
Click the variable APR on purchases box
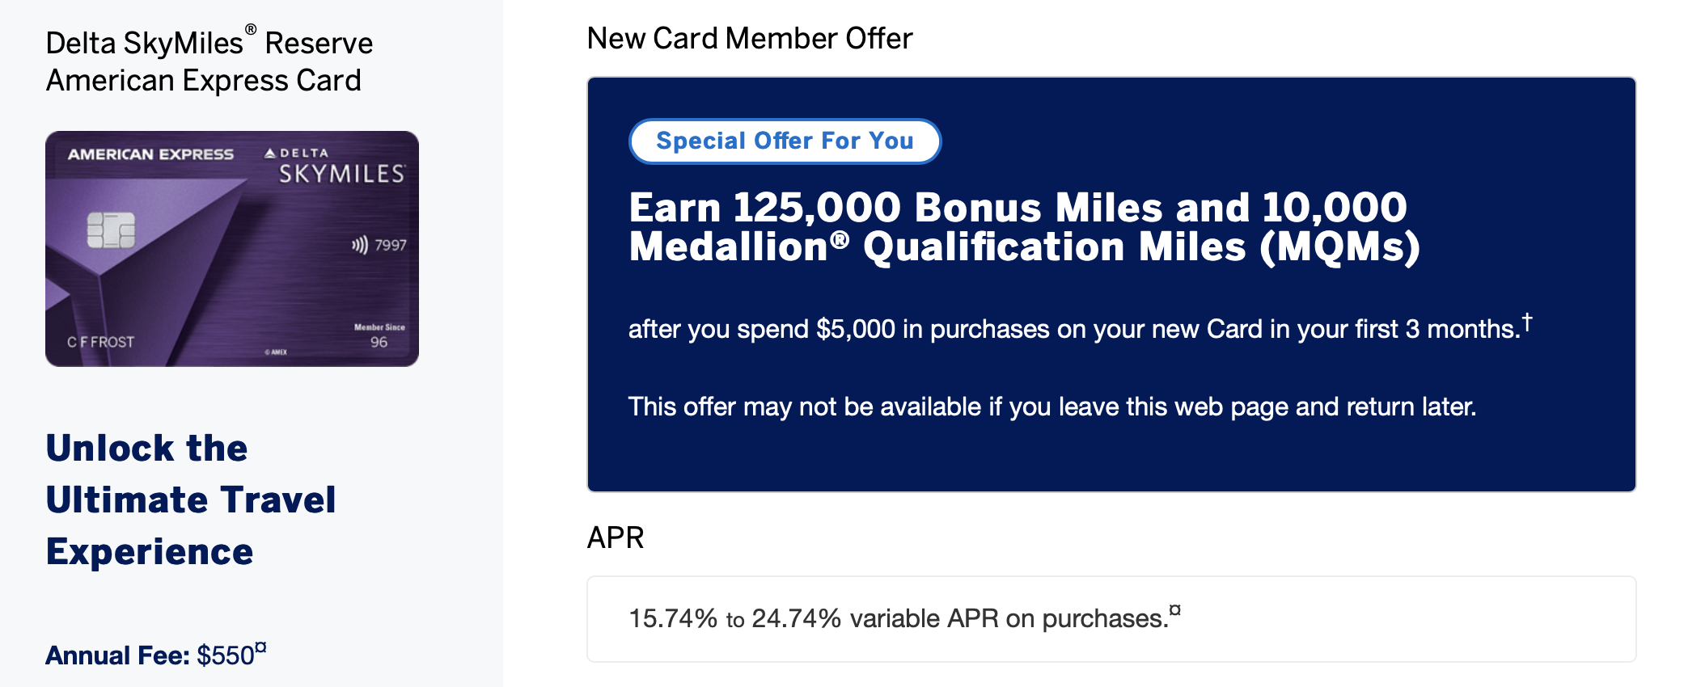point(1111,619)
